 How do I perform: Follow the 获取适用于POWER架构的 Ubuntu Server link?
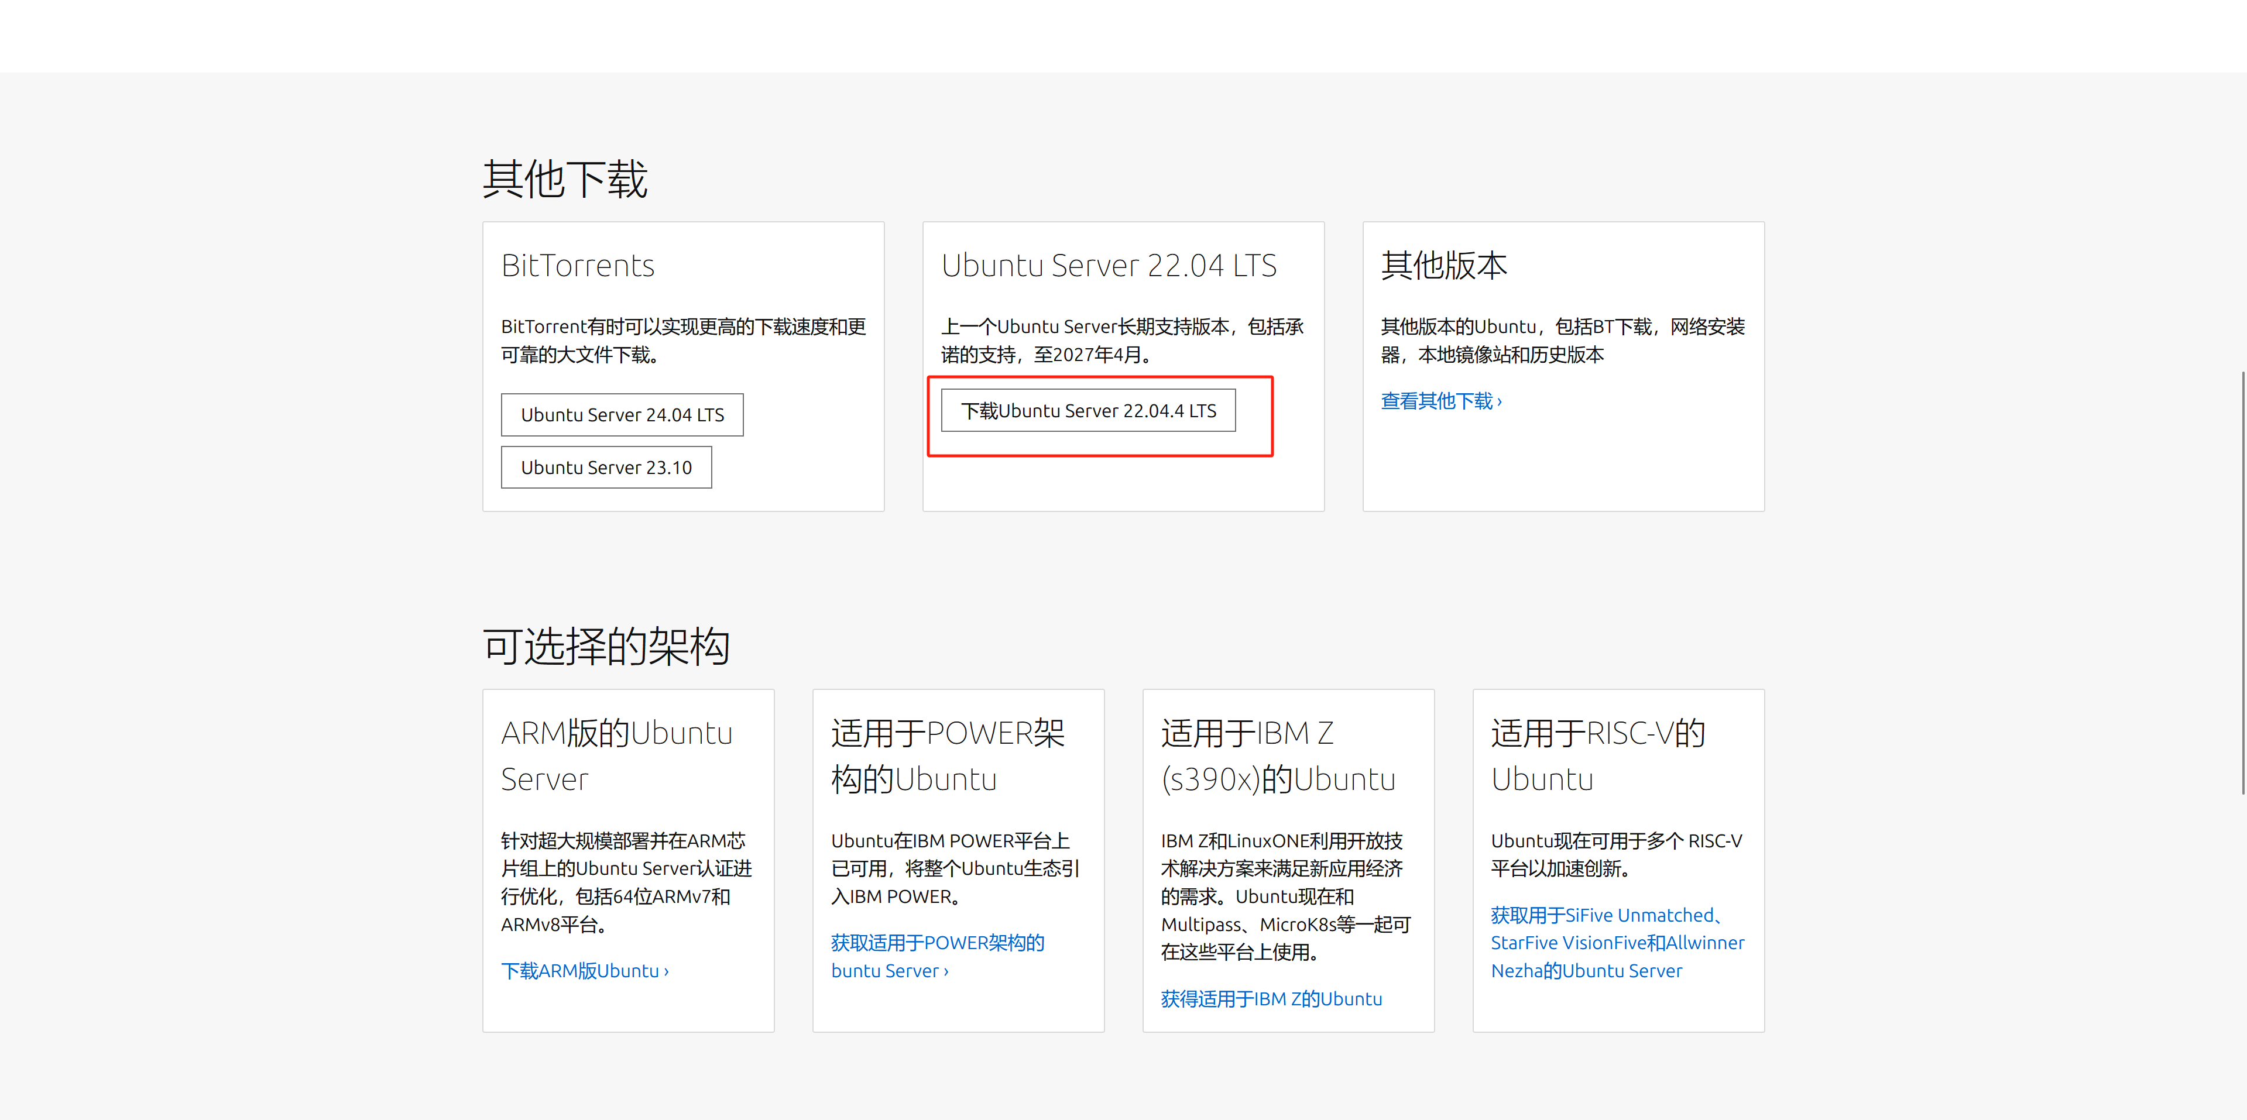[938, 957]
